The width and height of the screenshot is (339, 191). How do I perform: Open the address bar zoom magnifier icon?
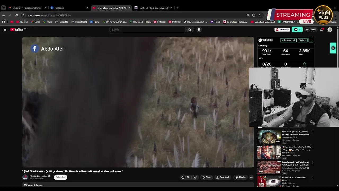tap(248, 15)
